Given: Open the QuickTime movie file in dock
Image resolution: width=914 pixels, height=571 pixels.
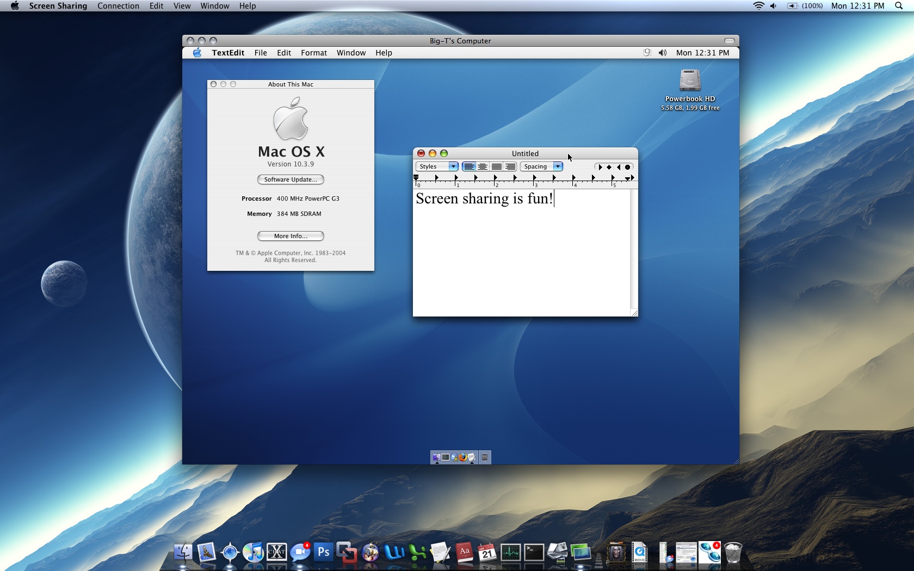Looking at the screenshot, I should (x=640, y=553).
